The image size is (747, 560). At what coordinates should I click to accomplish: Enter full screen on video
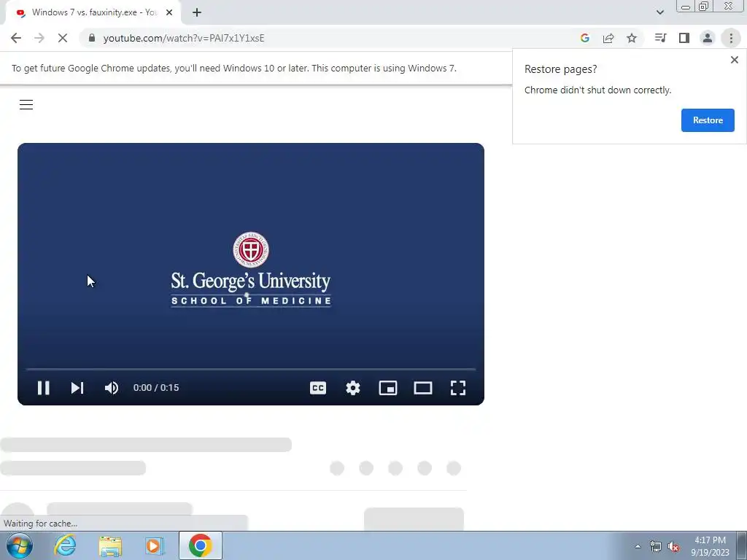(458, 388)
